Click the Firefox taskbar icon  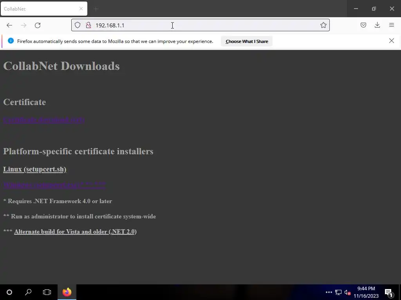67,292
